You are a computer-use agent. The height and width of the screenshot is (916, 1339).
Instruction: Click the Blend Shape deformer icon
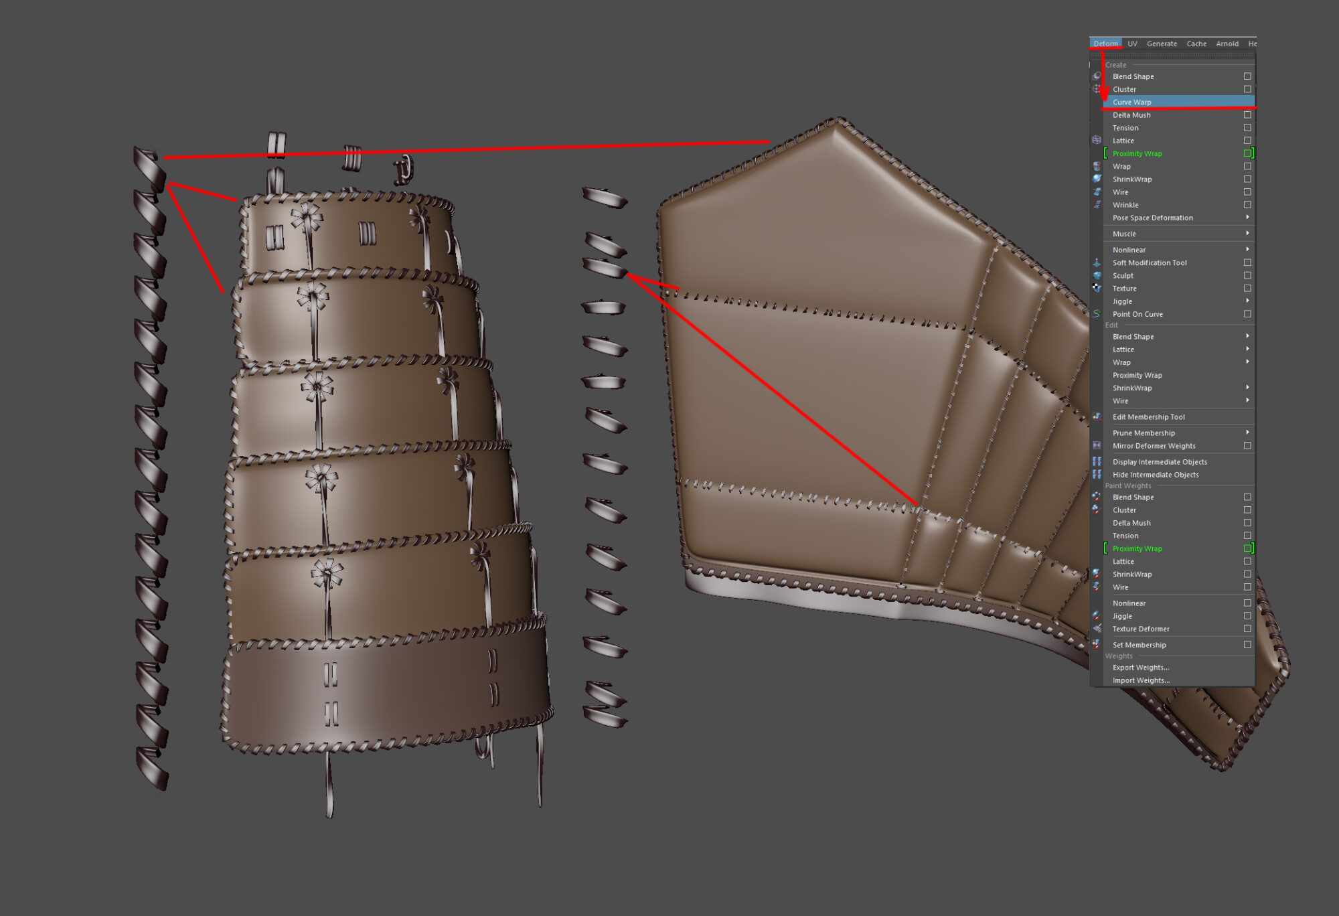tap(1097, 76)
